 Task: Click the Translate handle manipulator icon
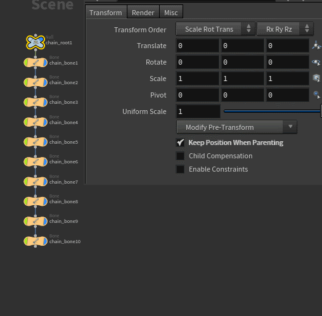pos(316,46)
